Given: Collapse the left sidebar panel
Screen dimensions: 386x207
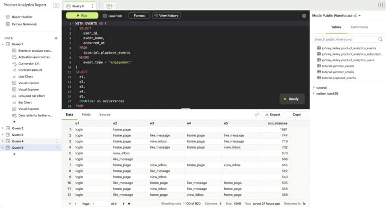Looking at the screenshot, I should pyautogui.click(x=56, y=5).
